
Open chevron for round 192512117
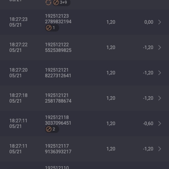(x=160, y=149)
